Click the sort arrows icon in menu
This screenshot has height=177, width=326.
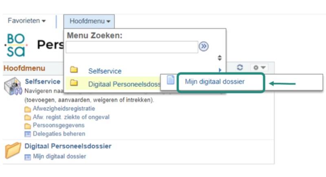pos(220,58)
